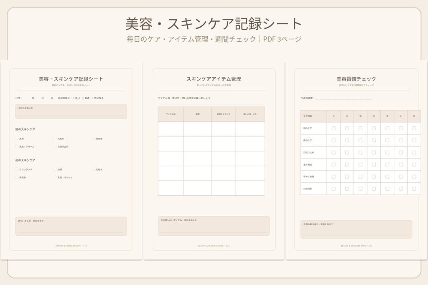Click the 水分補給 row label

coord(308,164)
